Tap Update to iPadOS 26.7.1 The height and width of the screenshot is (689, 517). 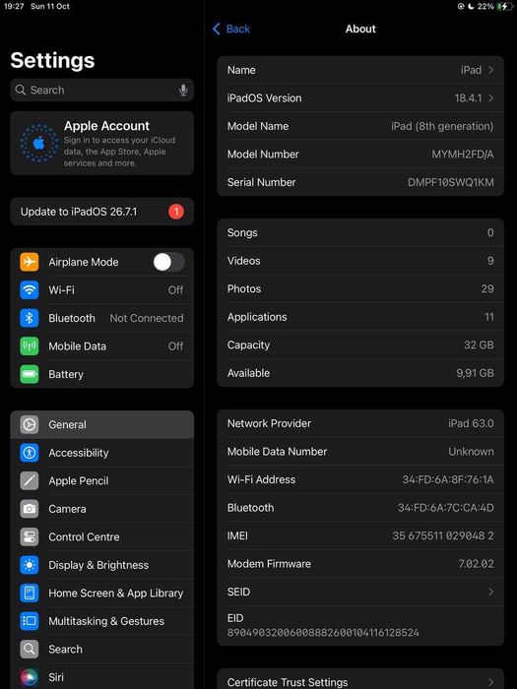(102, 212)
